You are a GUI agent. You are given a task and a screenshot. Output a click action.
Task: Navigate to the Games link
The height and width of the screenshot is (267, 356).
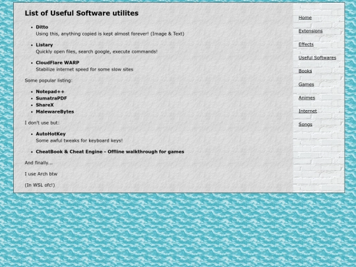[x=306, y=84]
